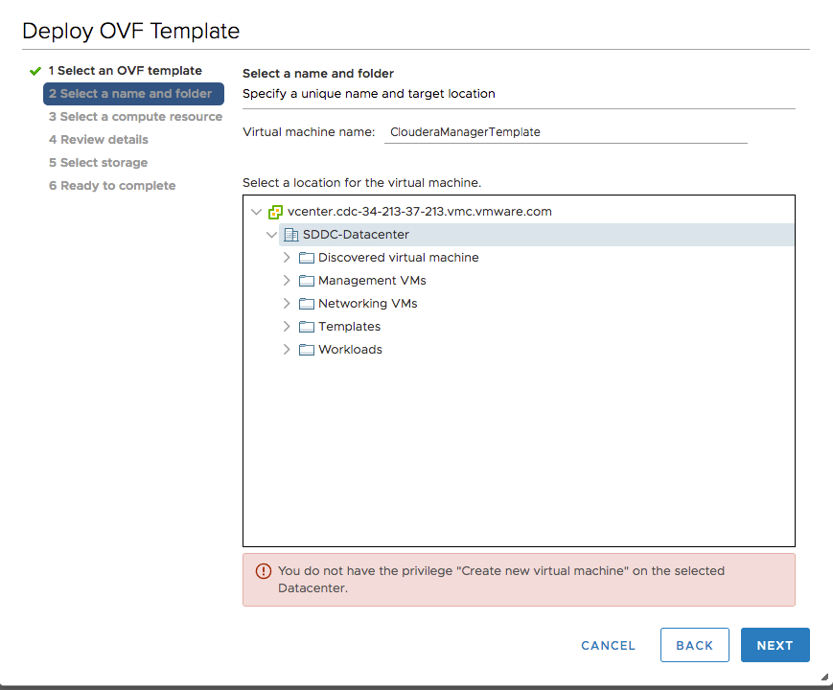The width and height of the screenshot is (833, 690).
Task: Go to step 1 Select an OVF template
Action: pos(125,71)
